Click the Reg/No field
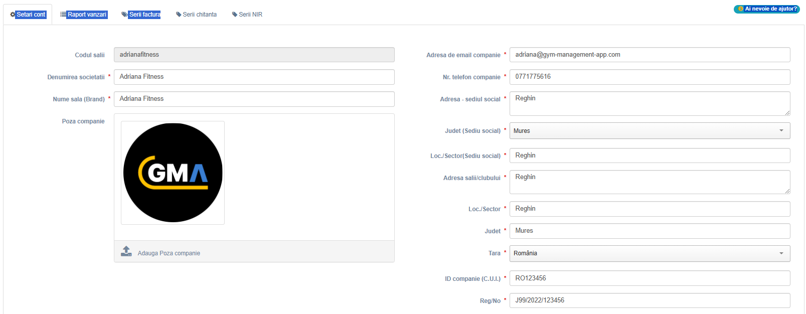Screen dimensions: 806x314 coord(650,300)
